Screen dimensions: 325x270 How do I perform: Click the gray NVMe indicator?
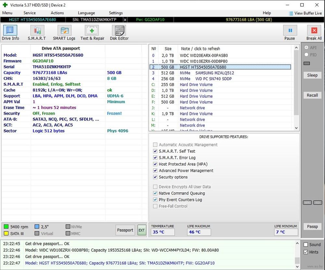68,227
